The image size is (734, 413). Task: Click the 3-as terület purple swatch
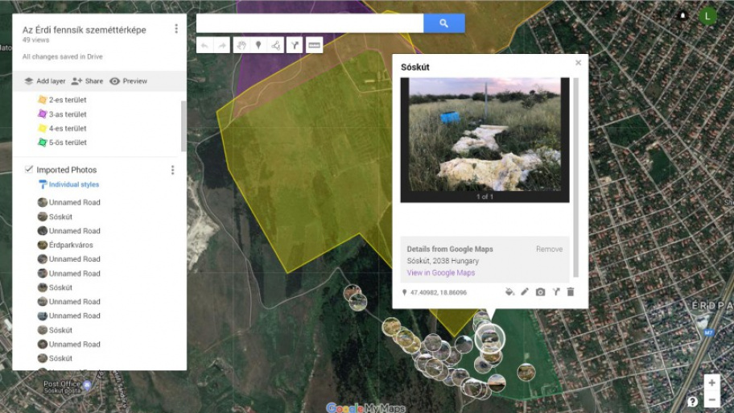43,114
